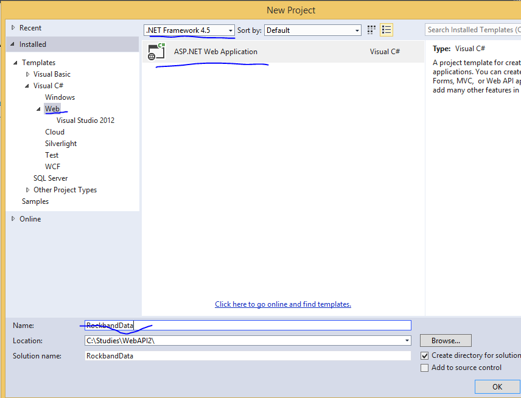521x398 pixels.
Task: Collapse the Visual C# tree node
Action: pyautogui.click(x=27, y=86)
